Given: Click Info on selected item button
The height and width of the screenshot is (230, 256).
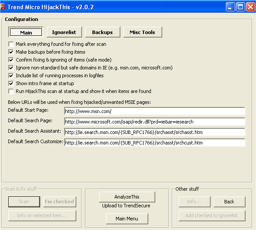Looking at the screenshot, I should pos(42,216).
